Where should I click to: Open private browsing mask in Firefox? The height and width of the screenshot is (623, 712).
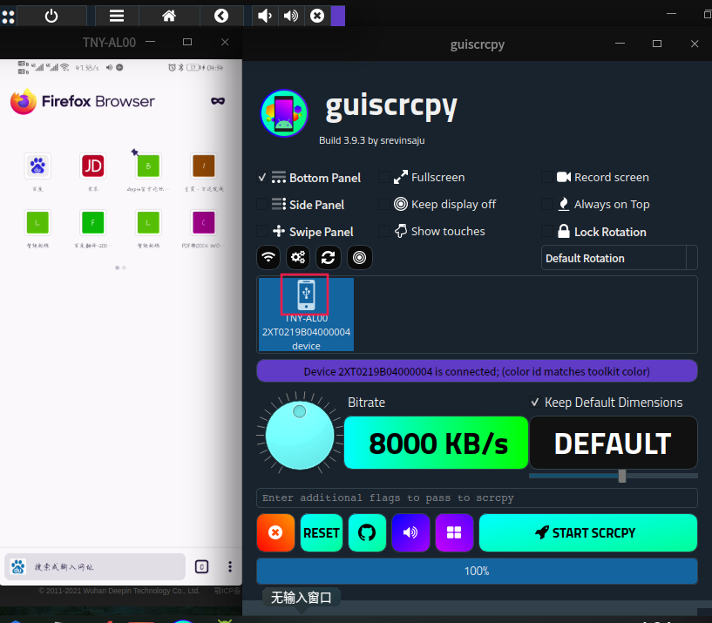[x=218, y=101]
